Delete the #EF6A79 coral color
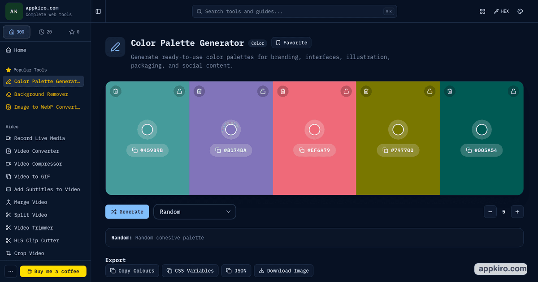 (282, 91)
